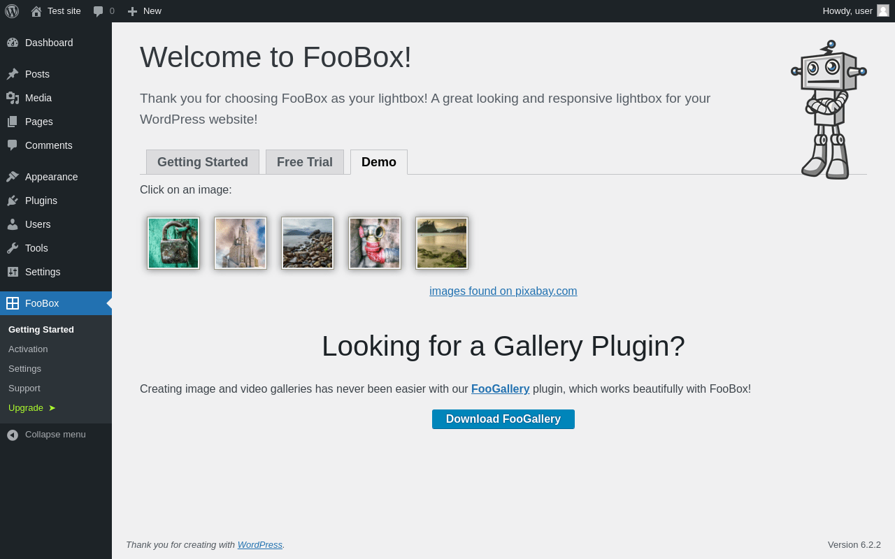Image resolution: width=895 pixels, height=559 pixels.
Task: Click the WordPress logo icon
Action: [12, 11]
